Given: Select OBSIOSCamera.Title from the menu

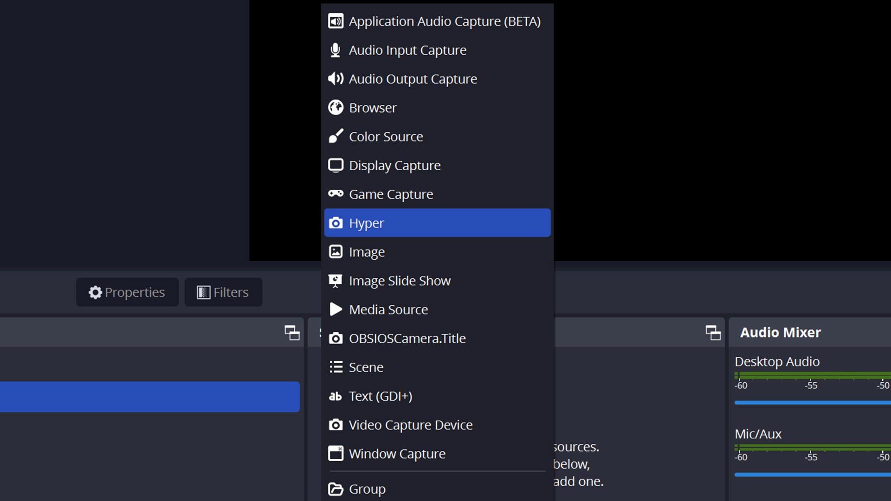Looking at the screenshot, I should coord(407,338).
